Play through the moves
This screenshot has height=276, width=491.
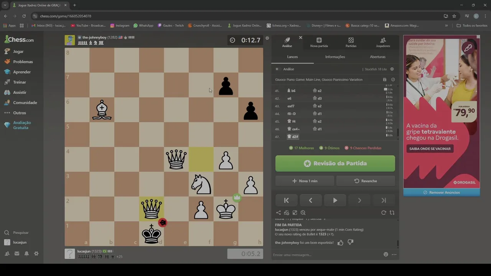(x=335, y=200)
